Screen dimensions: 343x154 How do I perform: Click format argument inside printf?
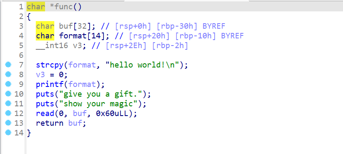pos(82,84)
